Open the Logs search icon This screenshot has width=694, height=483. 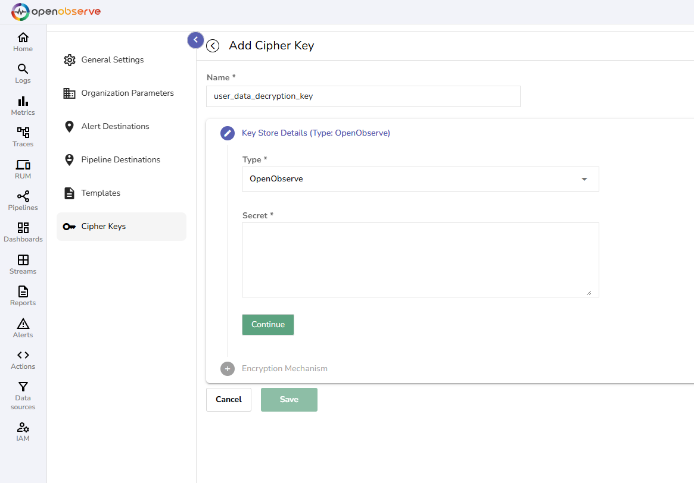[23, 69]
